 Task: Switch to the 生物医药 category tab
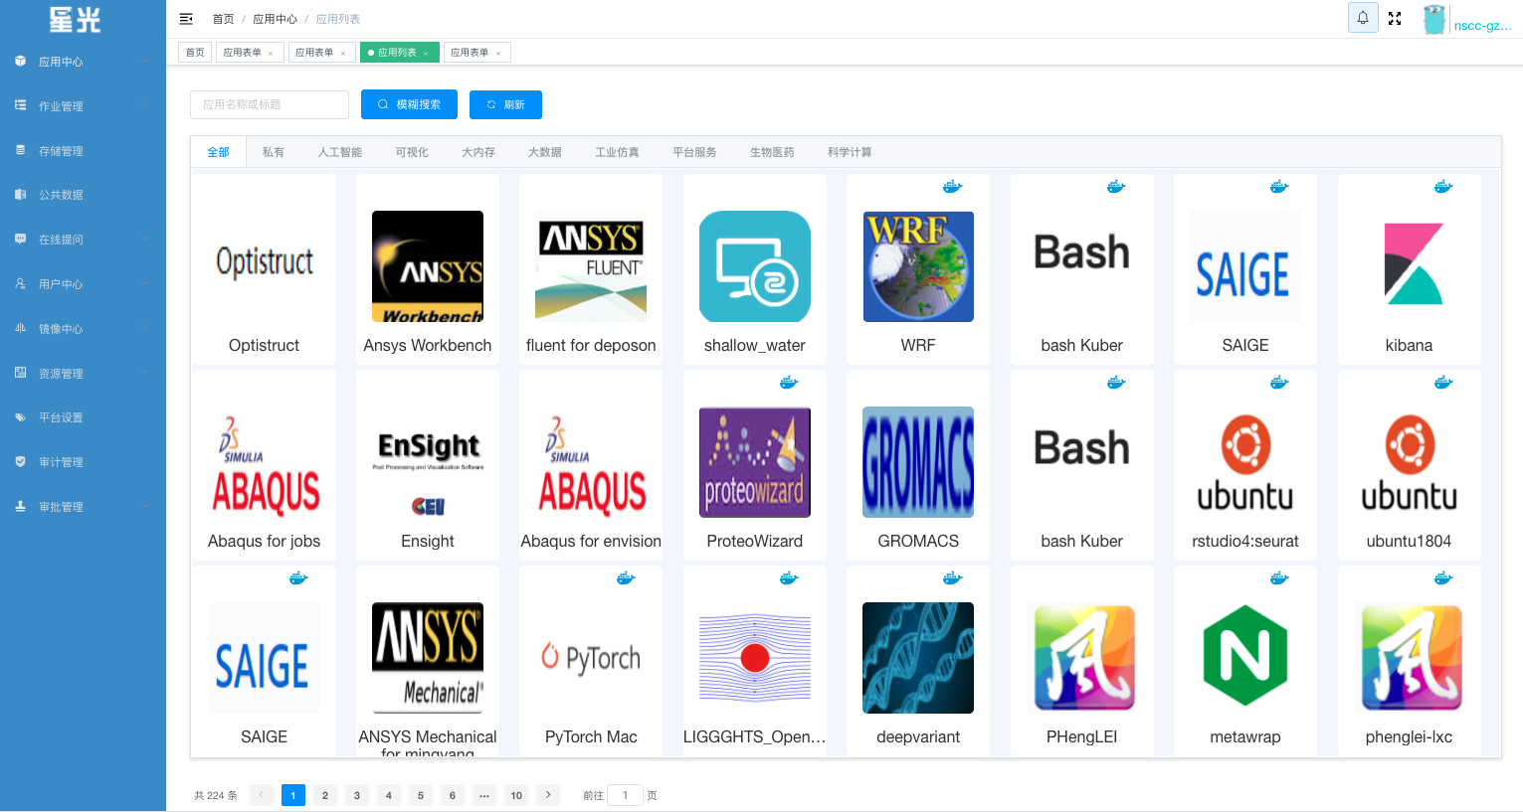coord(772,152)
